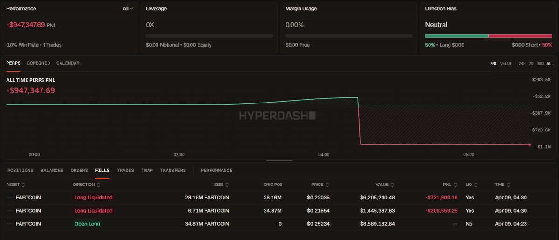The width and height of the screenshot is (559, 240).
Task: Toggle chart to VALUE mode
Action: pyautogui.click(x=506, y=64)
